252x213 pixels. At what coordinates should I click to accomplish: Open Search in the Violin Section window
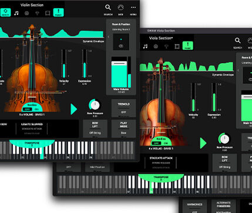click(108, 10)
